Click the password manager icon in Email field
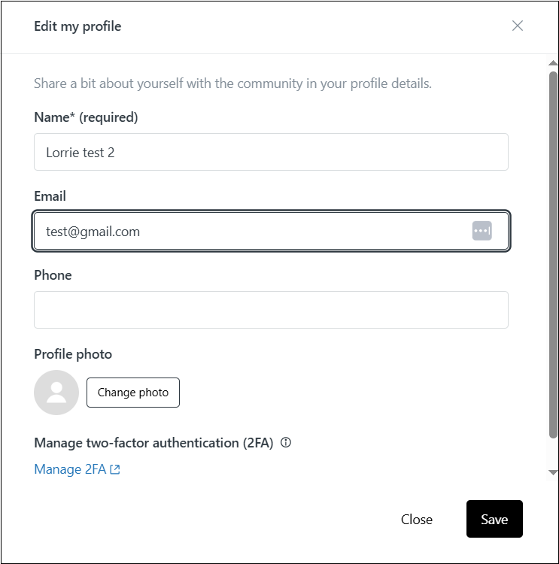 pos(482,231)
